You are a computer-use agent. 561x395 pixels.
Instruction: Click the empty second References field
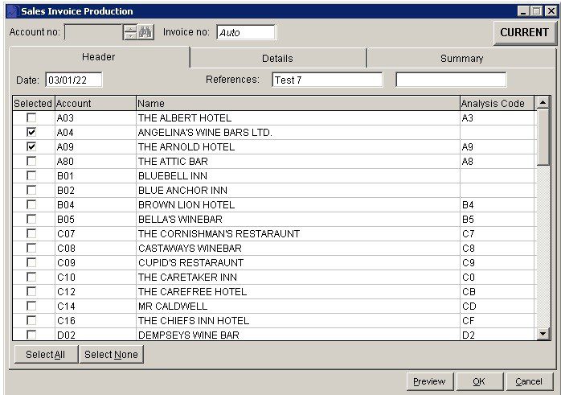[451, 80]
